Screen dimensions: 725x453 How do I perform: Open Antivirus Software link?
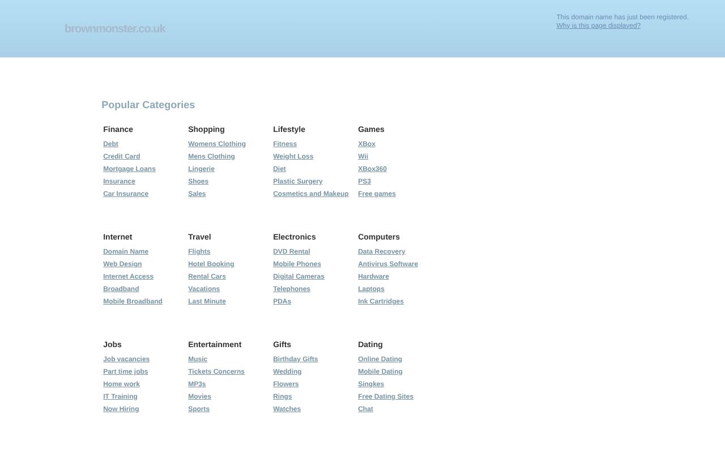pyautogui.click(x=387, y=264)
